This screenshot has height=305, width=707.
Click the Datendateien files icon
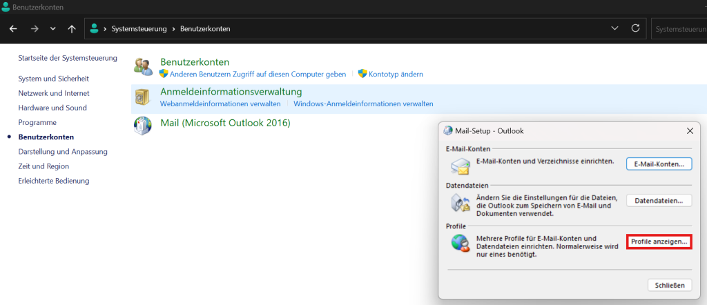coord(461,203)
